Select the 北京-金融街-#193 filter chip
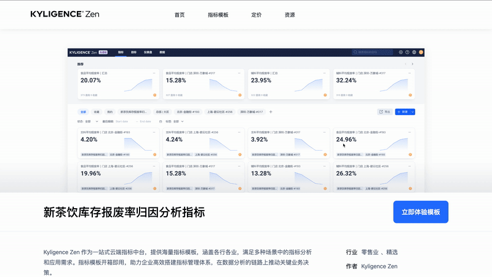 coord(188,112)
